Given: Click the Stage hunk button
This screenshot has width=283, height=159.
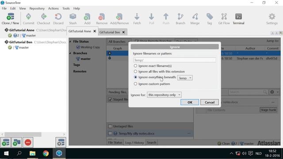Looking at the screenshot, I should (268, 110).
